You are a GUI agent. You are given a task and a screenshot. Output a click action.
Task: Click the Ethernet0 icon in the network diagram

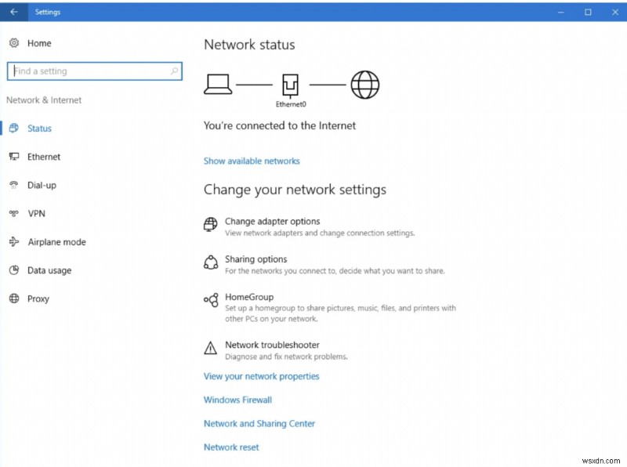tap(290, 83)
